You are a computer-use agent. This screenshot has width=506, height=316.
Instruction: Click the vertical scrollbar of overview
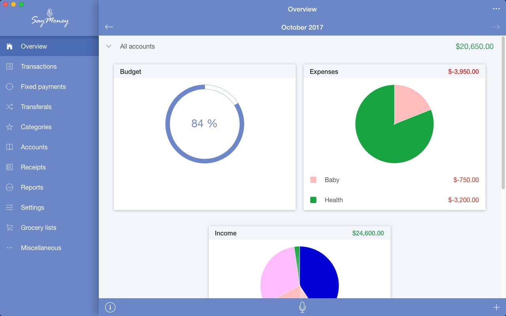point(503,113)
